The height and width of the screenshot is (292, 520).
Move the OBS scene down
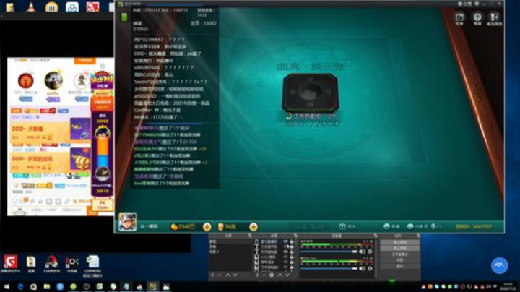[235, 275]
